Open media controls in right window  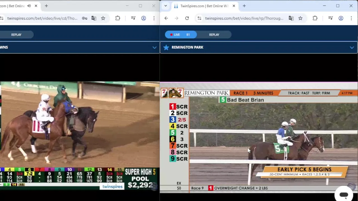[331, 18]
